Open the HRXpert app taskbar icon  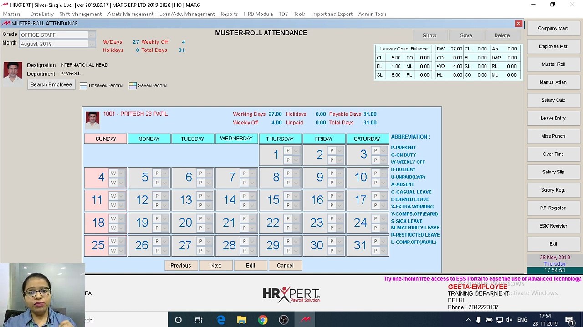pos(305,320)
